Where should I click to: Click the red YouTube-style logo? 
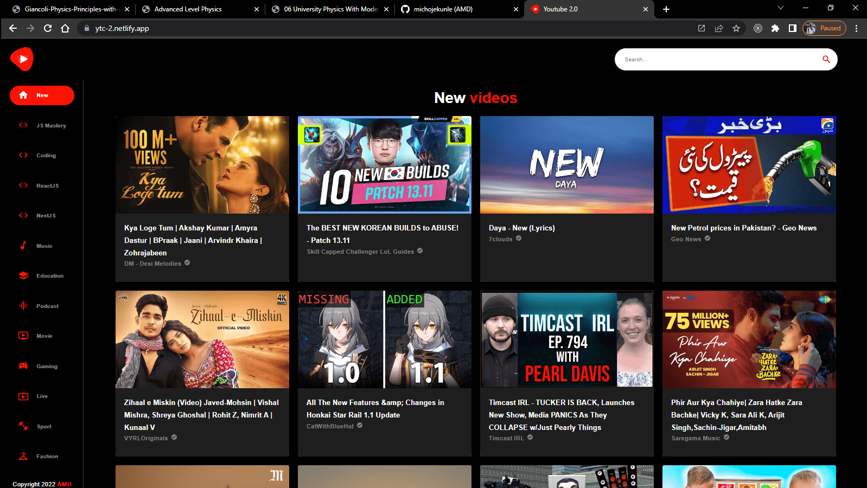click(x=22, y=59)
